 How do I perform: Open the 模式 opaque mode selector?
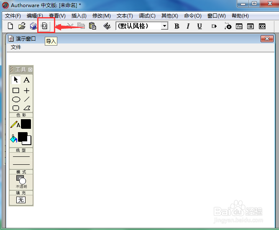tap(21, 181)
